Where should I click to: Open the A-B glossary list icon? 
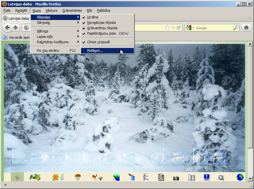tap(147, 177)
